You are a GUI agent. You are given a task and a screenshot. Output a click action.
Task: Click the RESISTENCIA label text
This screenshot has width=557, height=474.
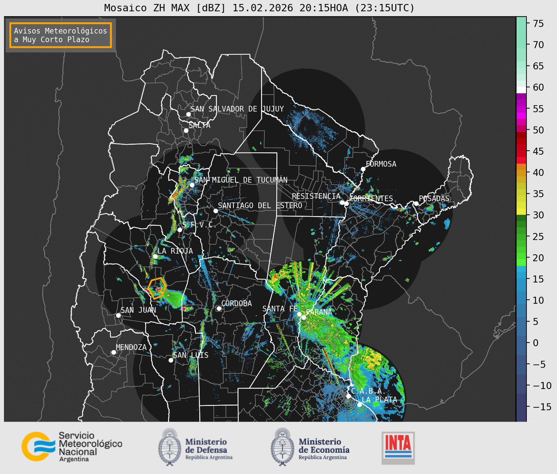point(316,196)
